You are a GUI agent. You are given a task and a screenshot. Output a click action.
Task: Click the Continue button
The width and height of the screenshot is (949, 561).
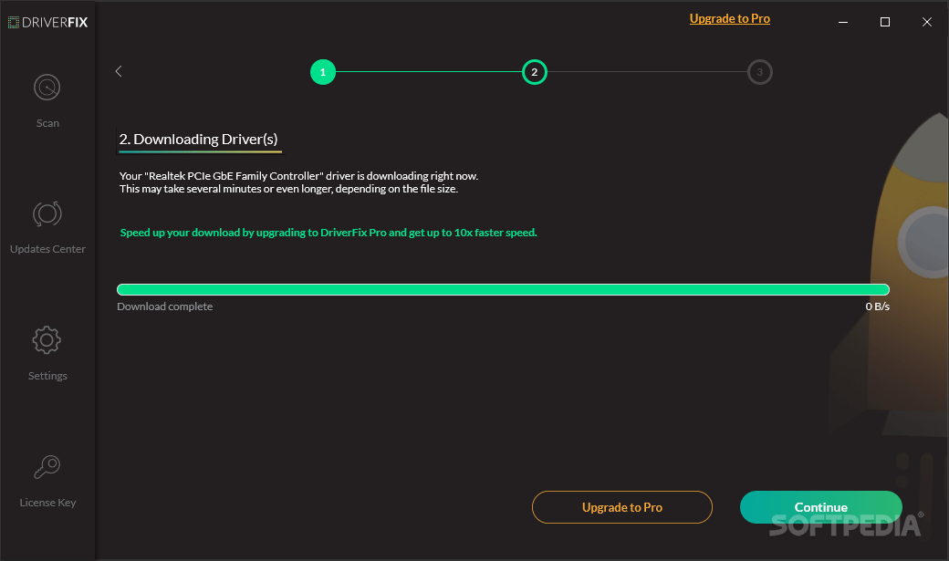pos(820,507)
